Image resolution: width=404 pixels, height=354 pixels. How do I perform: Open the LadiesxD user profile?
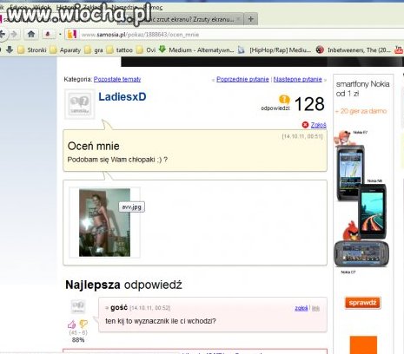123,96
